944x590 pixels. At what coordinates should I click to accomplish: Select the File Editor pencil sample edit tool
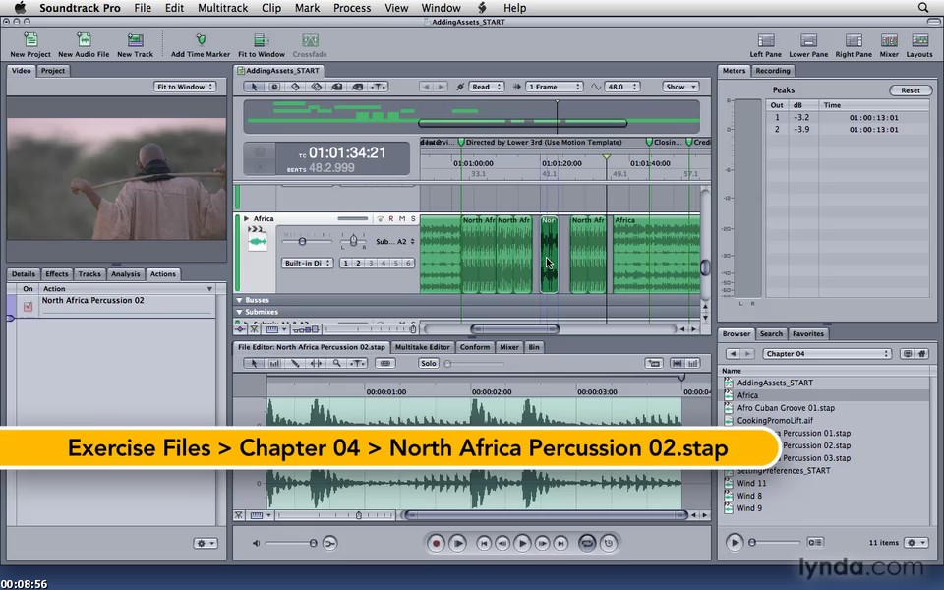295,363
